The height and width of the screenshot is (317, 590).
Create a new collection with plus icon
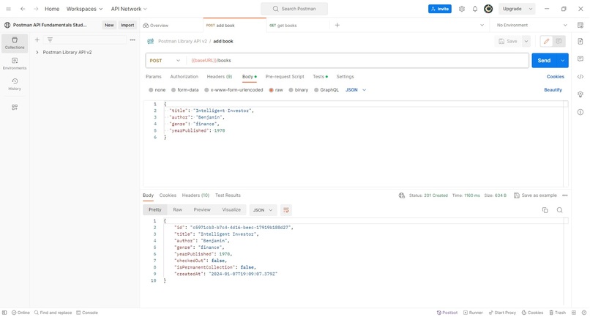[x=37, y=40]
